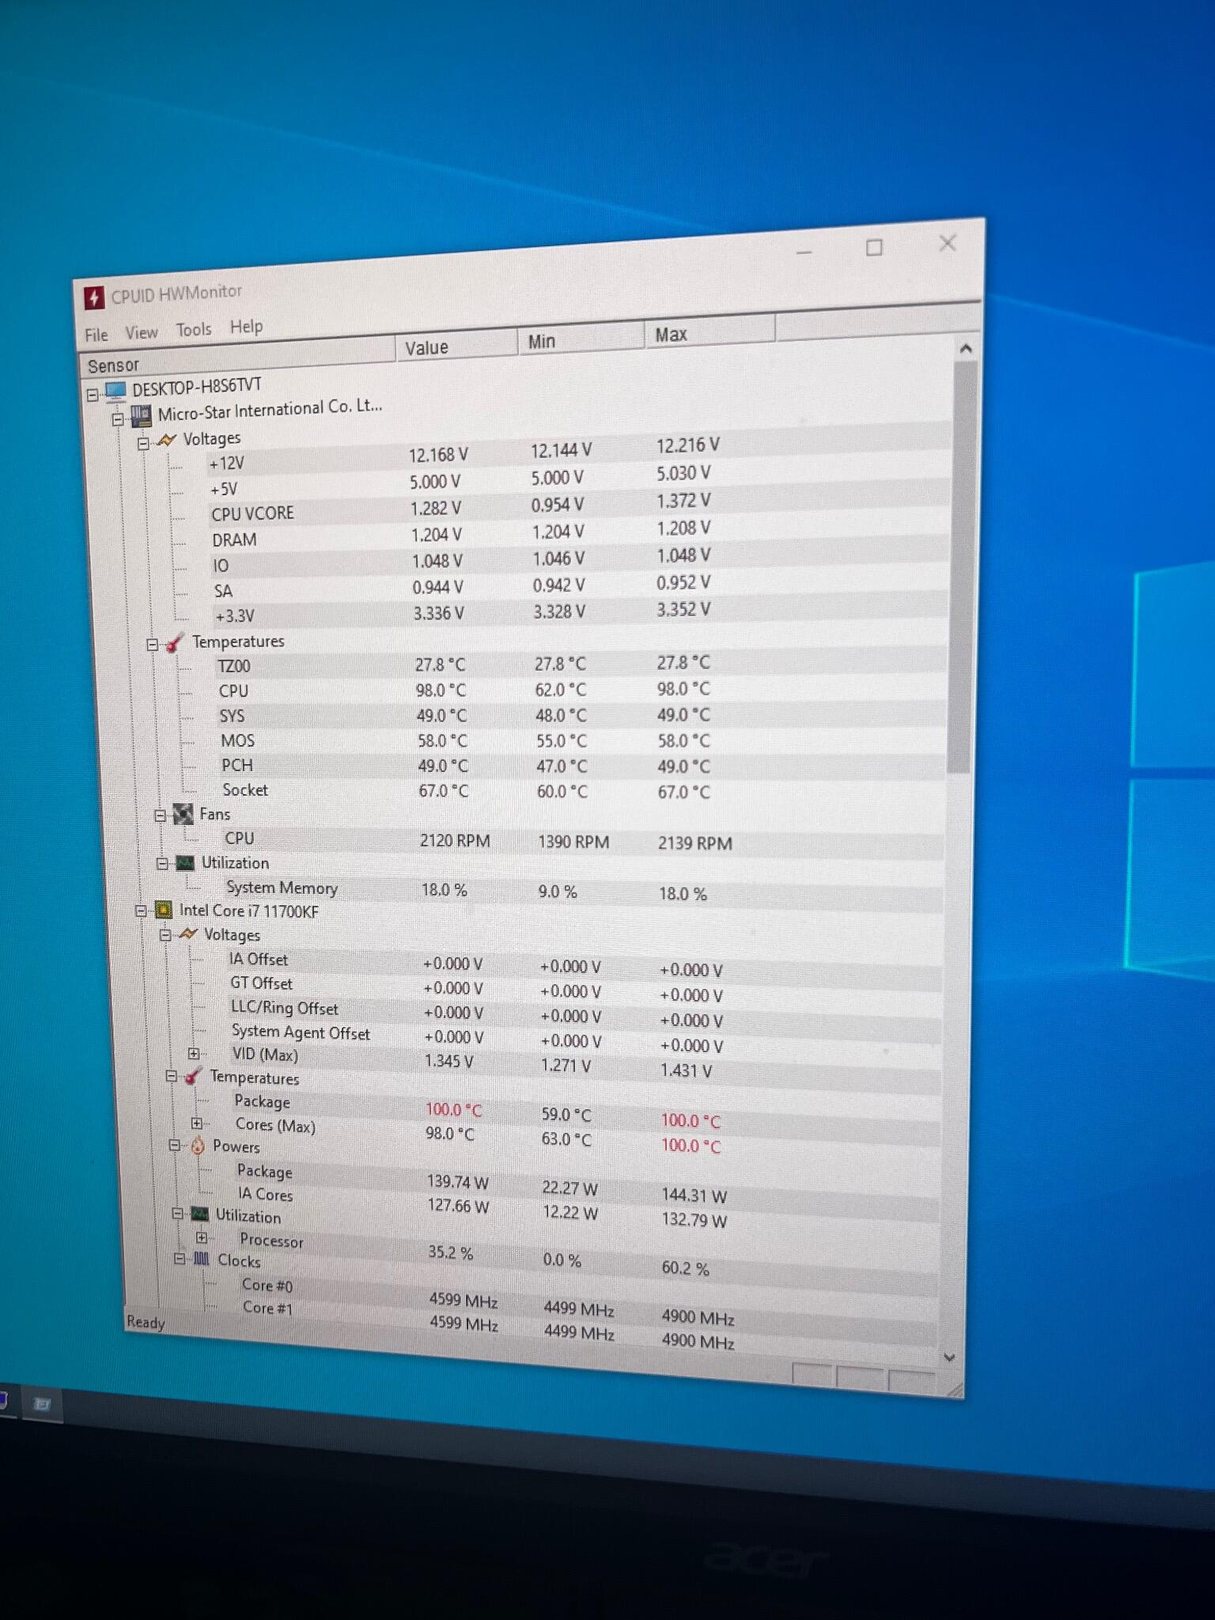The width and height of the screenshot is (1215, 1620).
Task: Click the scrollbar up arrow
Action: [965, 348]
